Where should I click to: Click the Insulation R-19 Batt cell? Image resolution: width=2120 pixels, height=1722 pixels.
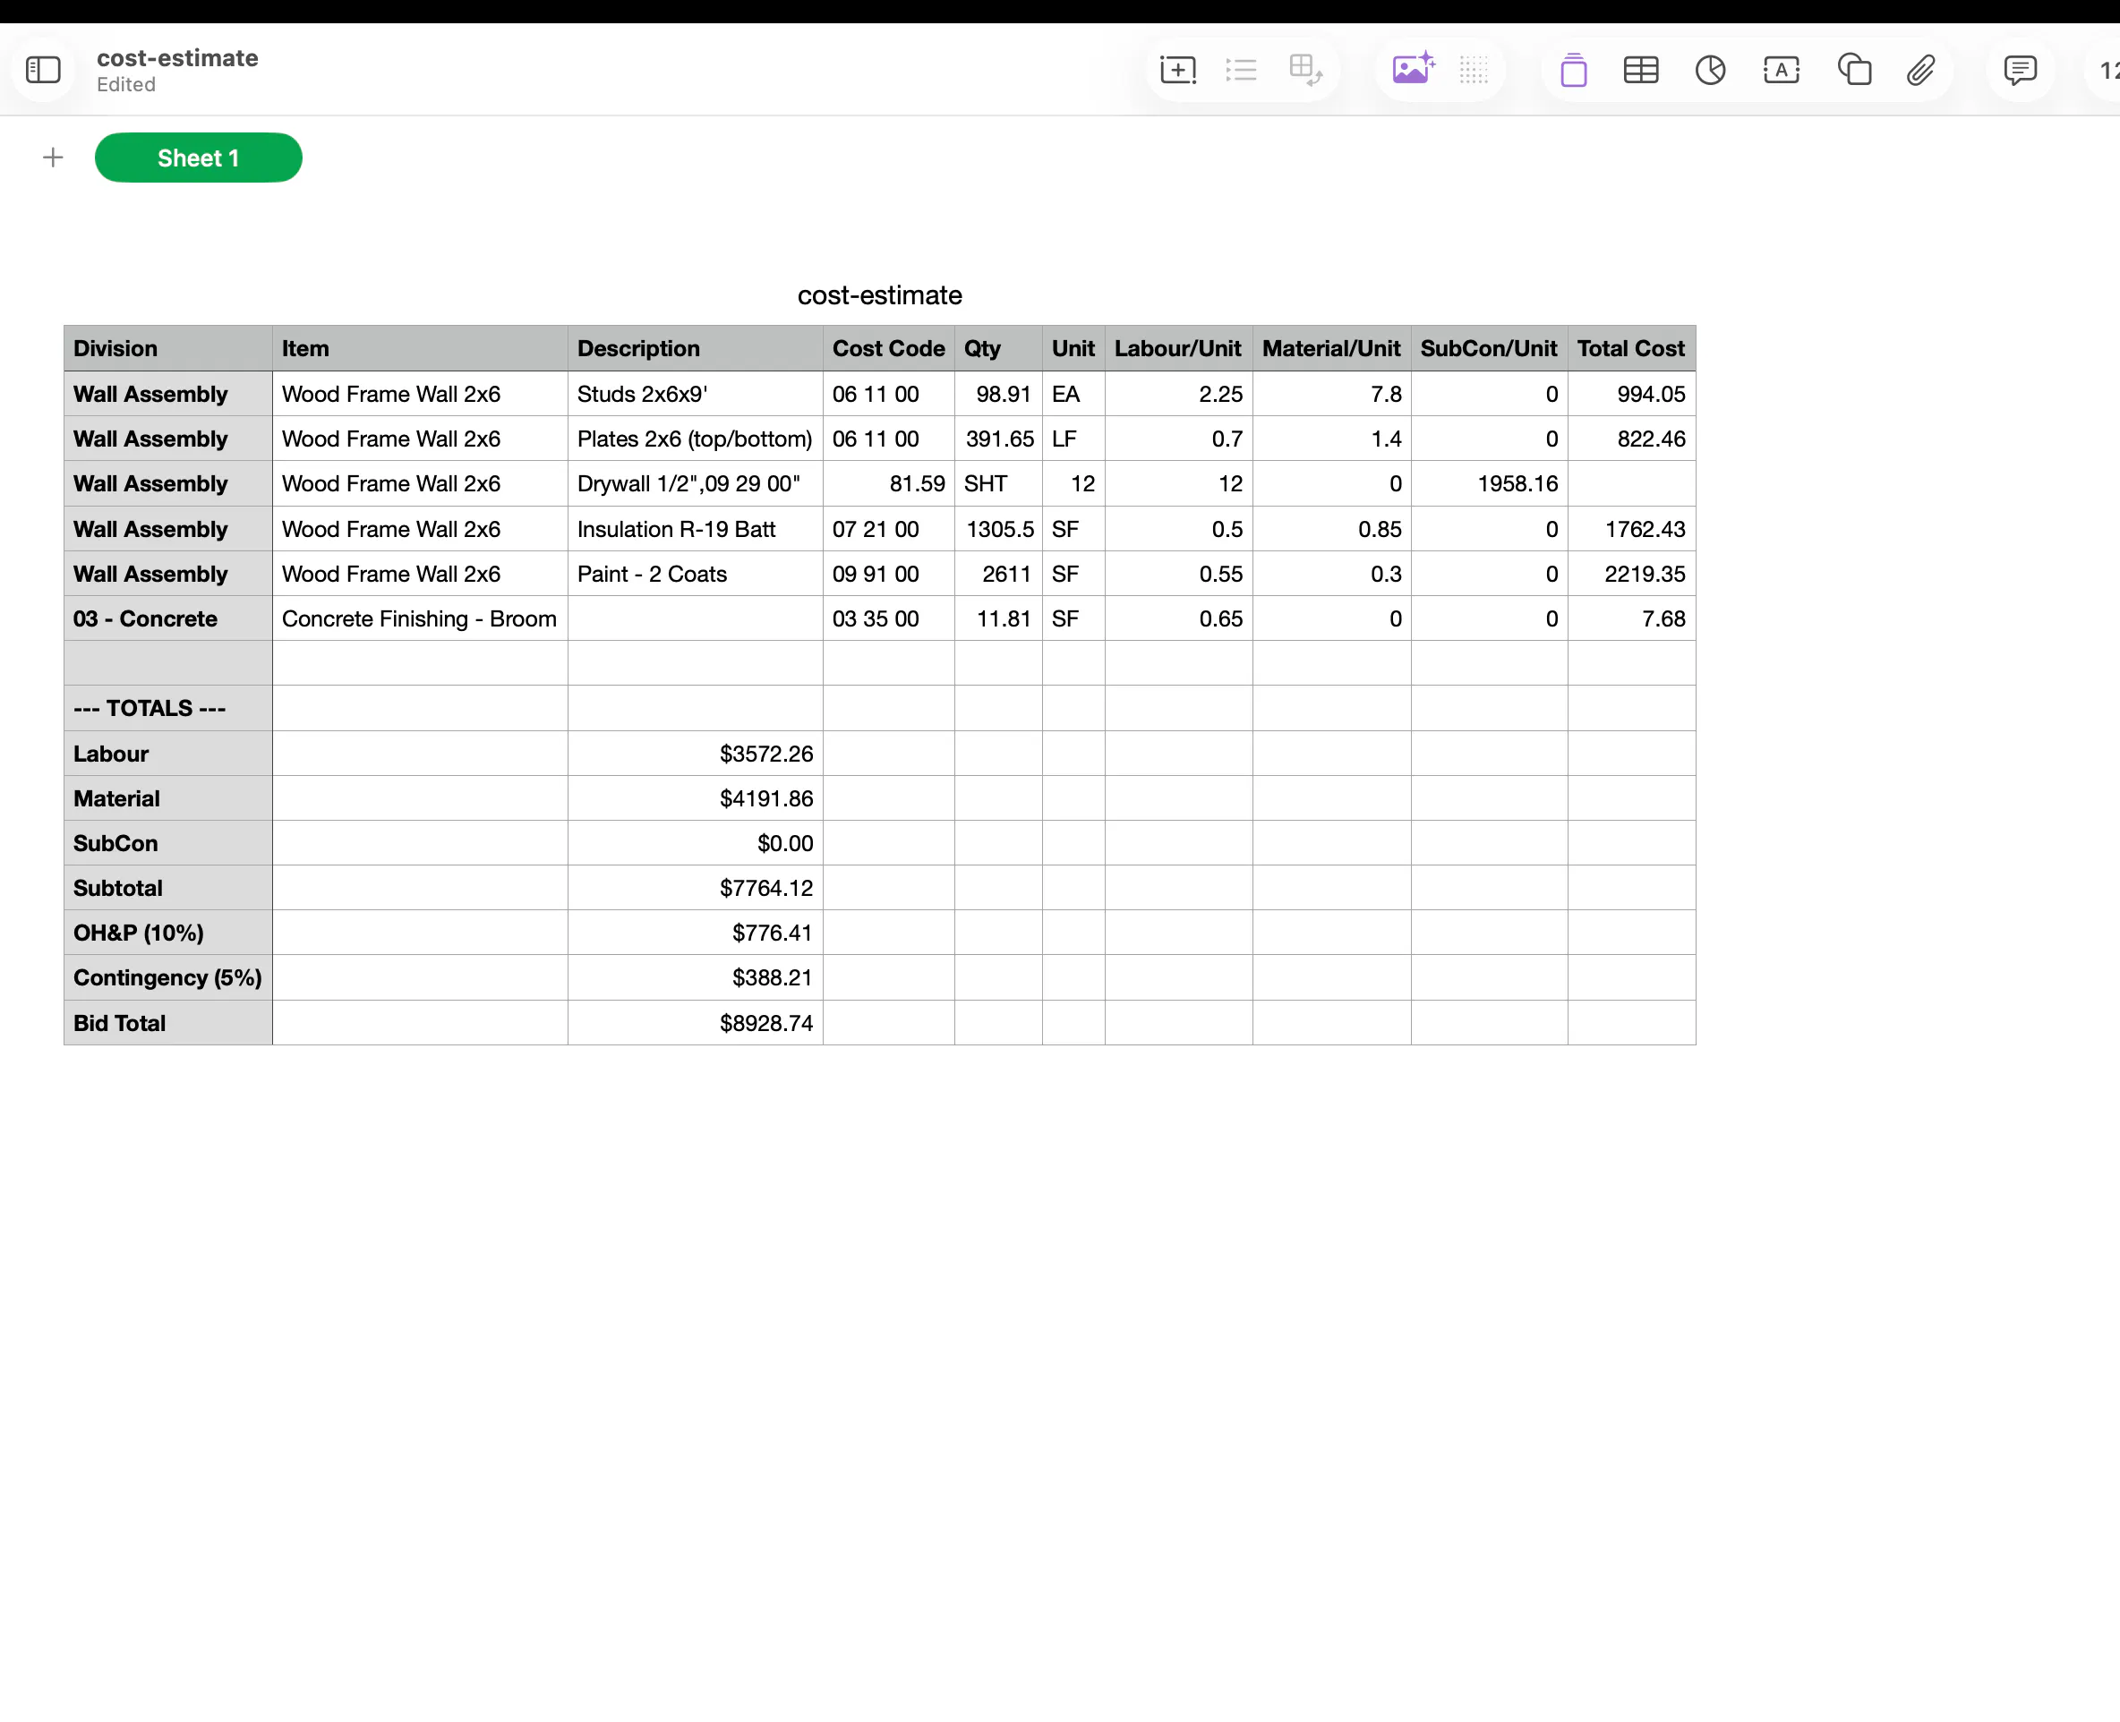[x=696, y=529]
